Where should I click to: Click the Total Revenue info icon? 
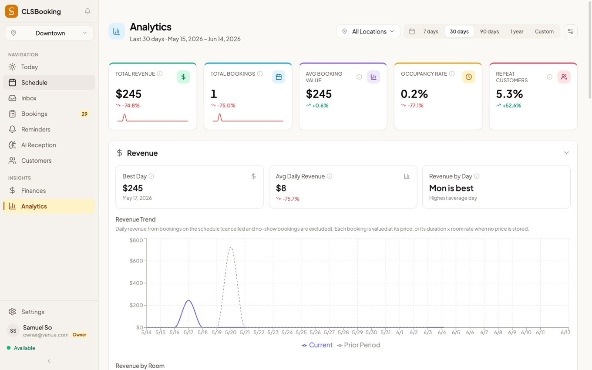[160, 74]
